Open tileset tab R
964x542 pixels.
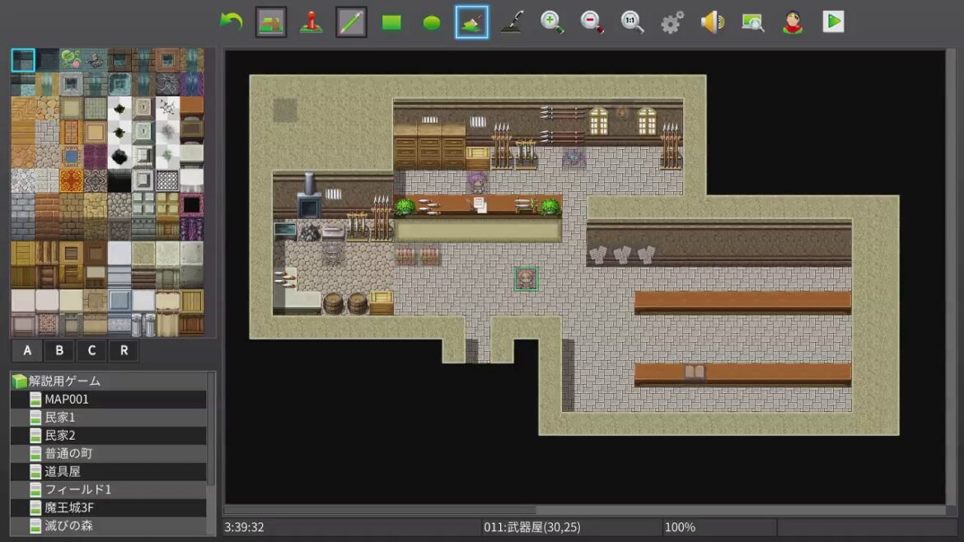pyautogui.click(x=124, y=350)
